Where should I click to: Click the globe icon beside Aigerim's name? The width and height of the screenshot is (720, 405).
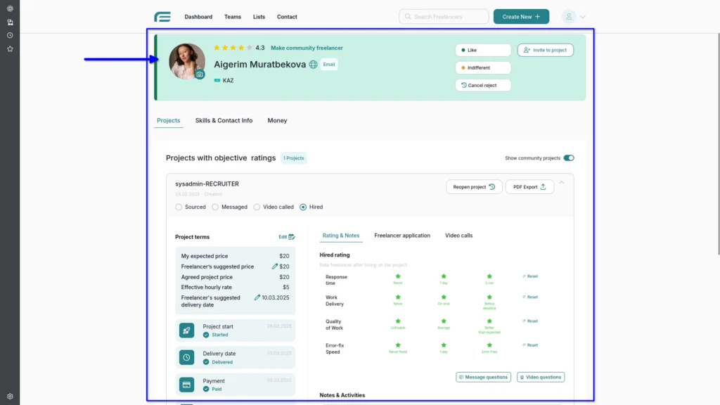(312, 64)
